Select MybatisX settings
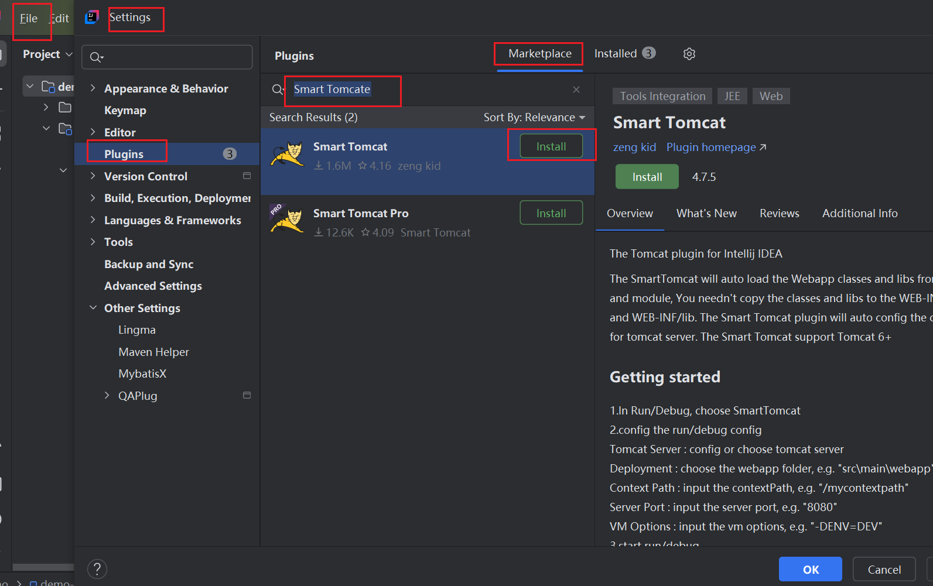Screen dimensions: 933x586 point(142,373)
